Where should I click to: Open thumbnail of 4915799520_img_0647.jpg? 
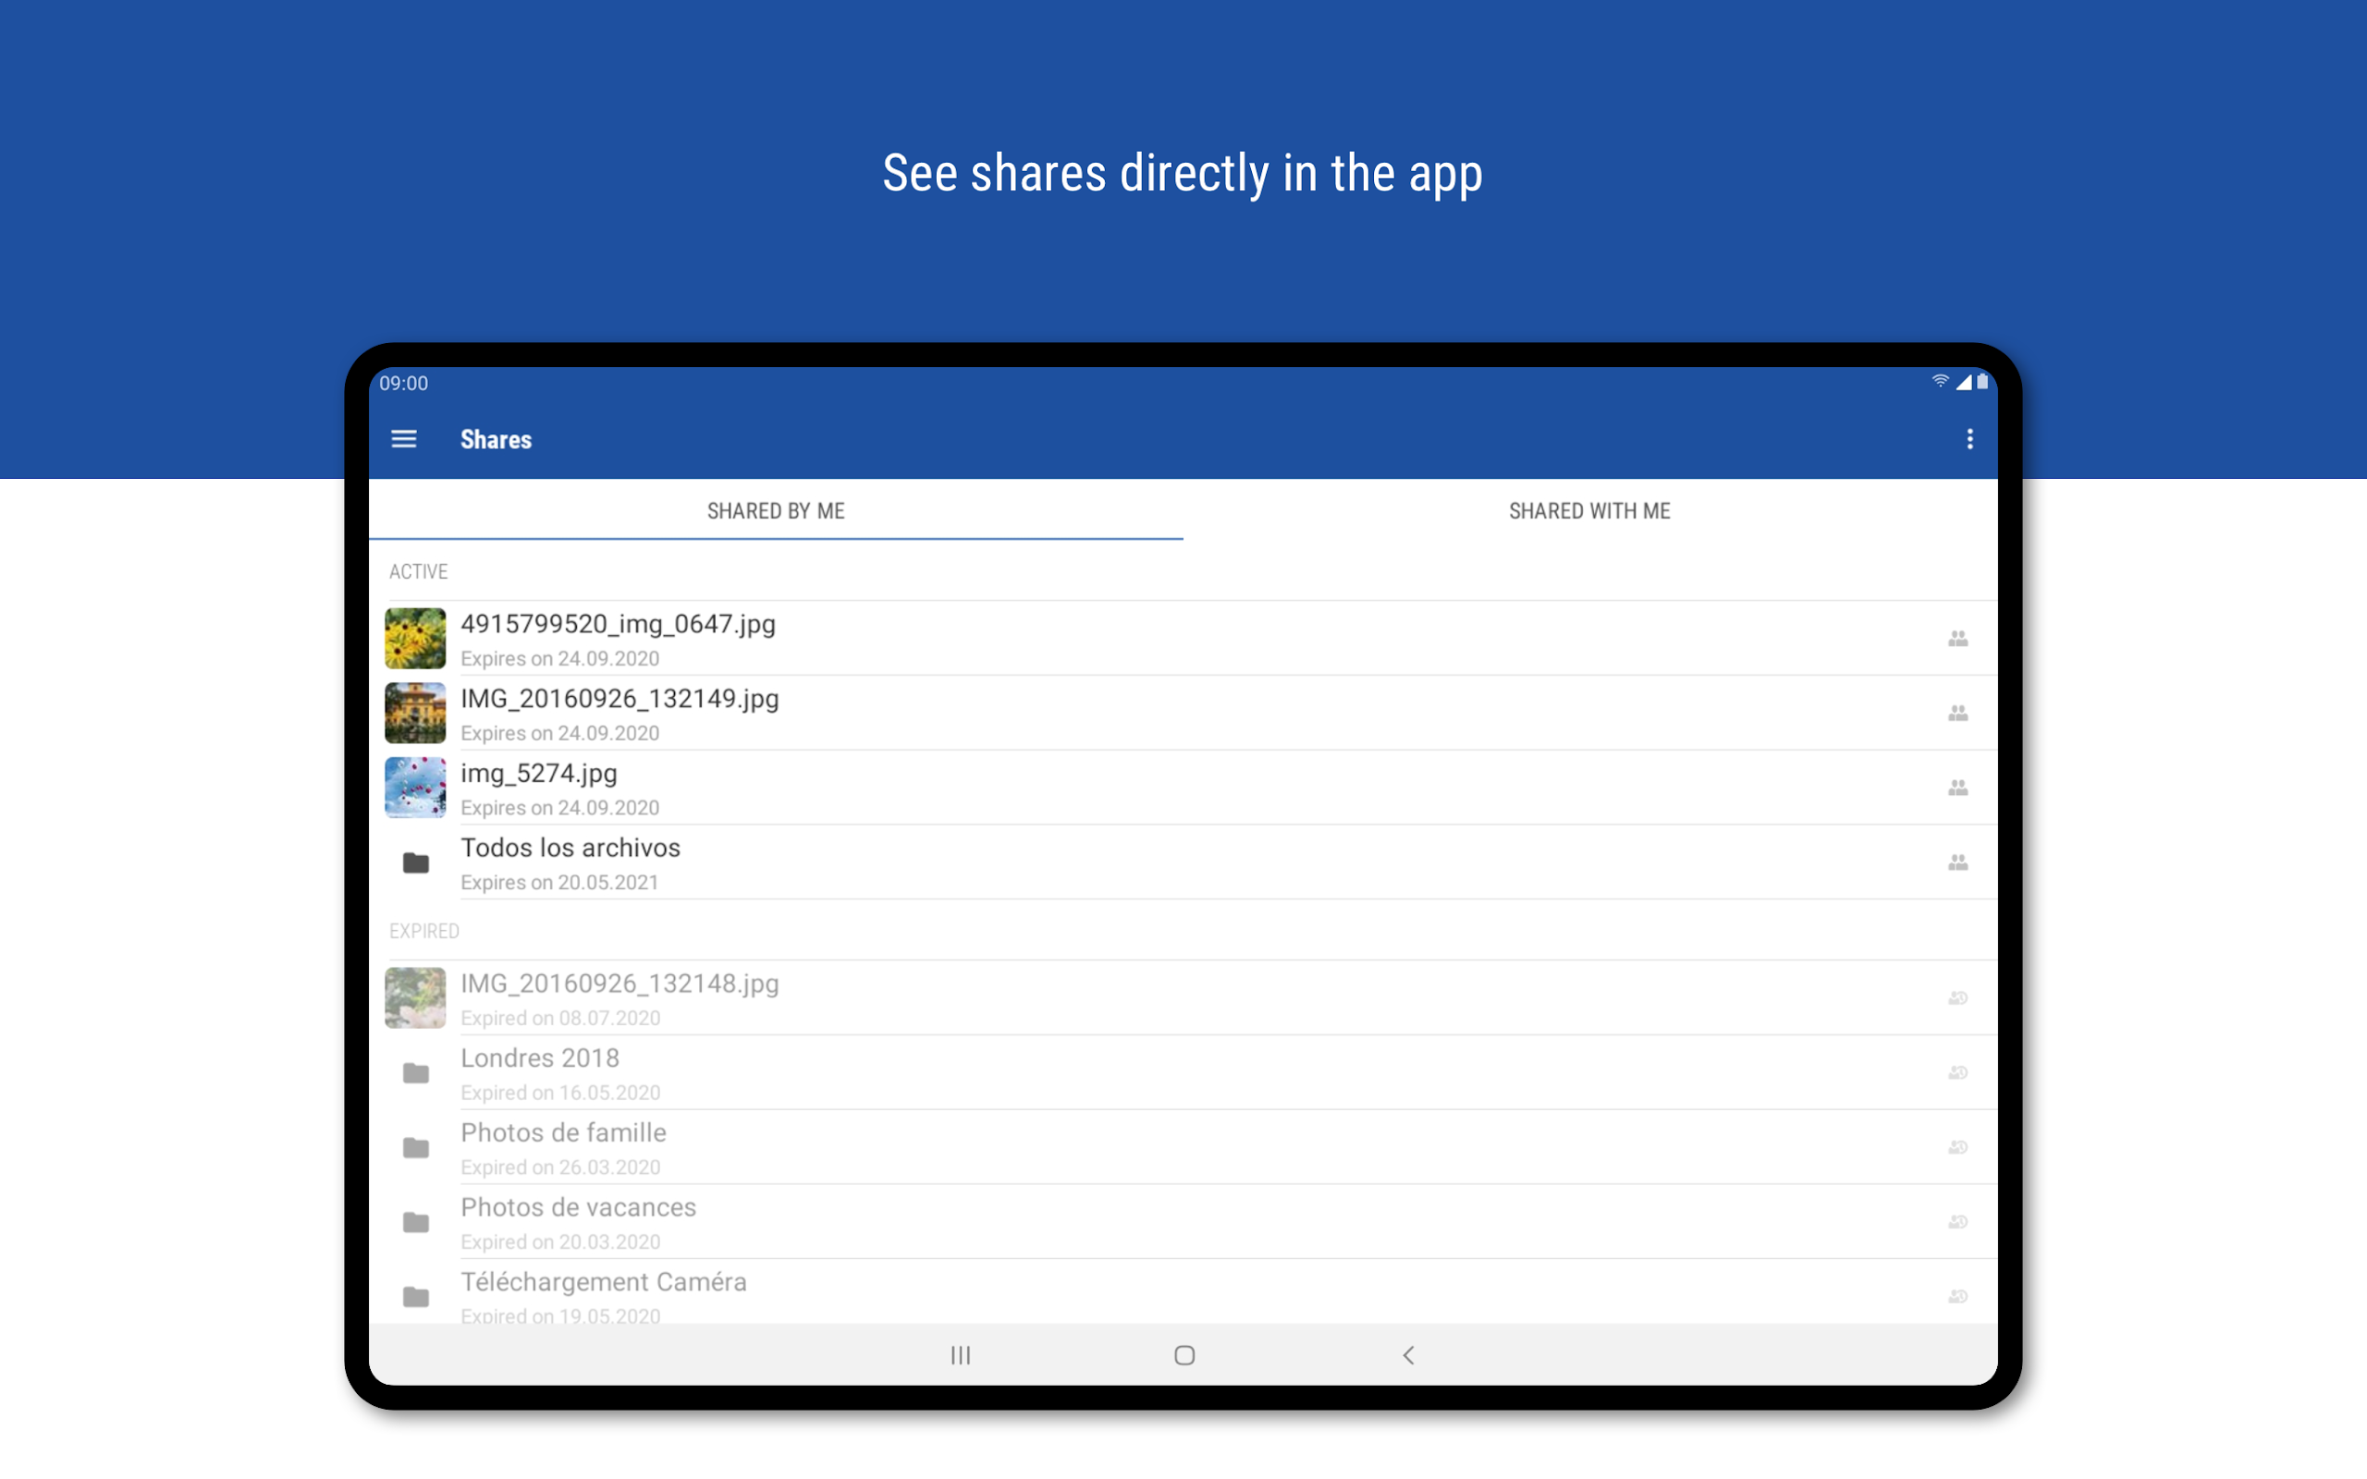(x=415, y=638)
